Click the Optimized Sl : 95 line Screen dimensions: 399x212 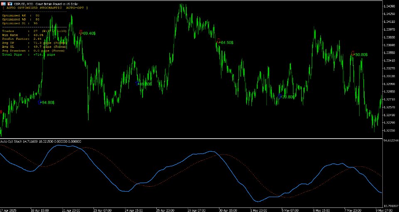(20, 23)
